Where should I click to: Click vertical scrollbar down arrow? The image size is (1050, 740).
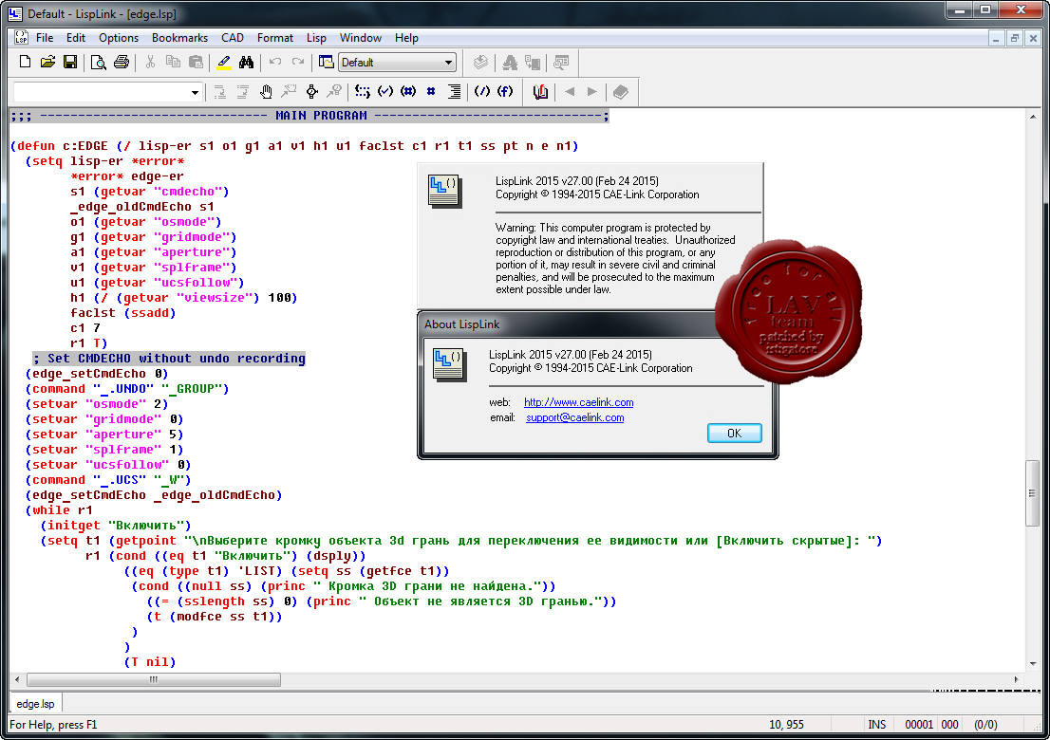click(x=1032, y=663)
